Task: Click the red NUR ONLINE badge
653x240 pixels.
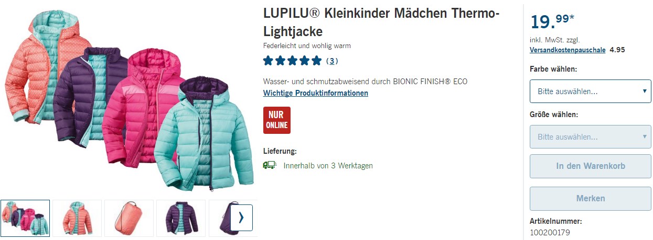Action: (x=276, y=120)
